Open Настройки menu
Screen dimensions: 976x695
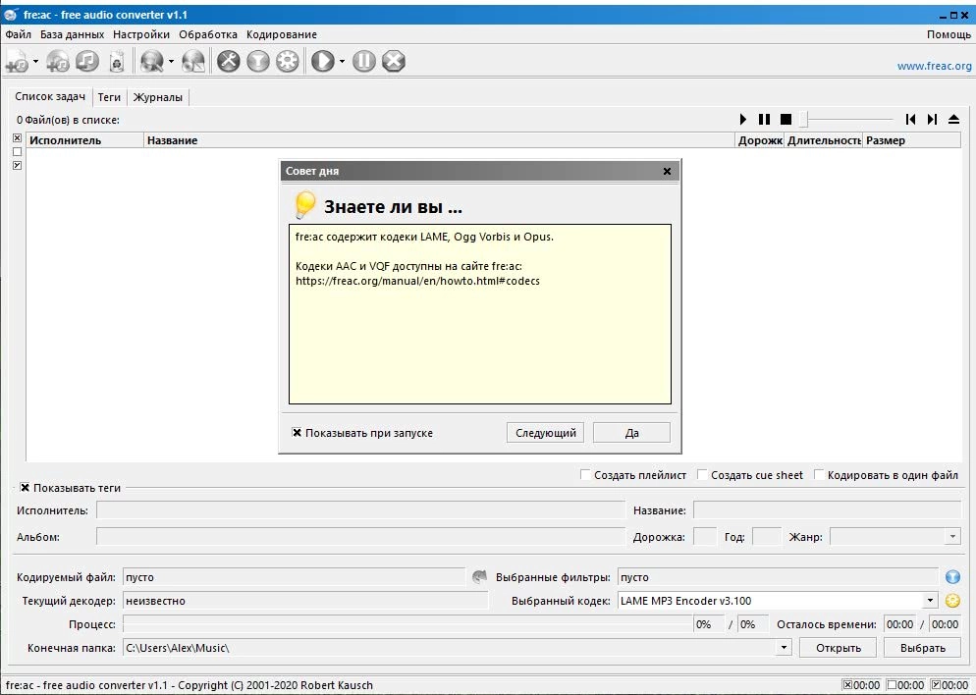coord(141,34)
